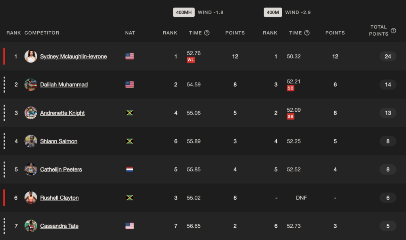Click the WL badge under 52.76
Screen dimensions: 406x240
pos(191,60)
